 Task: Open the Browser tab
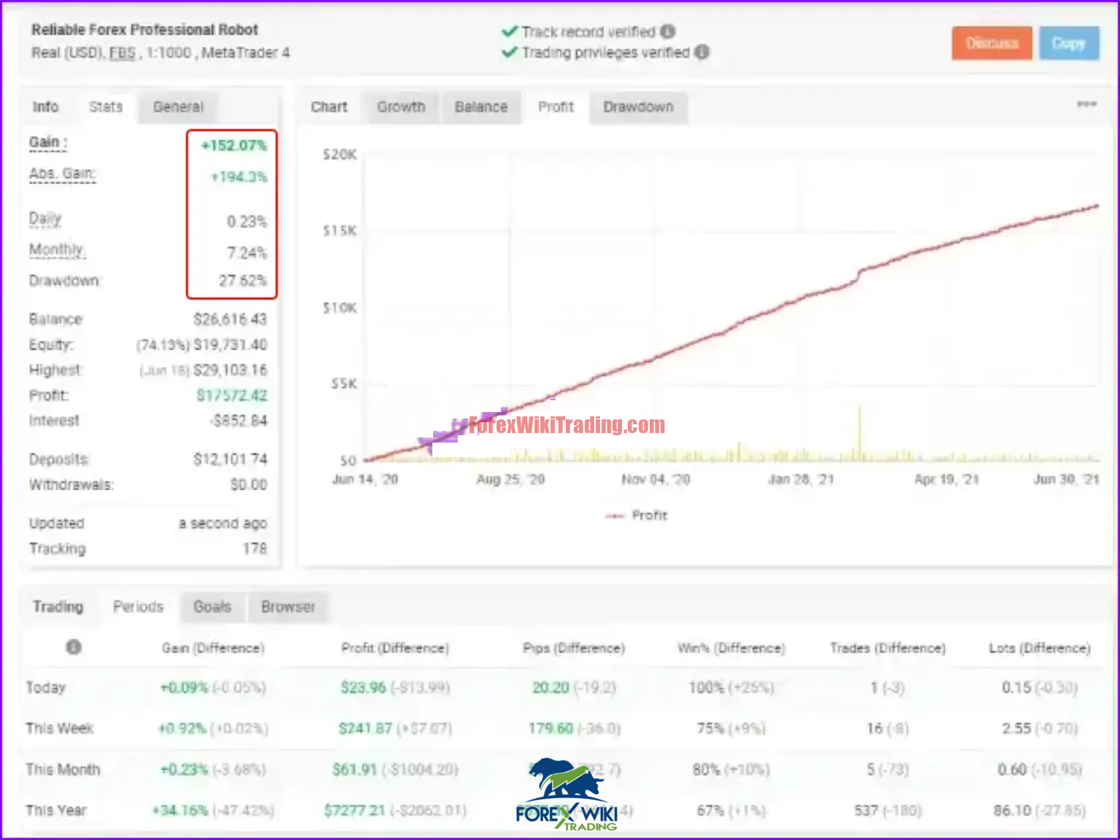tap(288, 607)
